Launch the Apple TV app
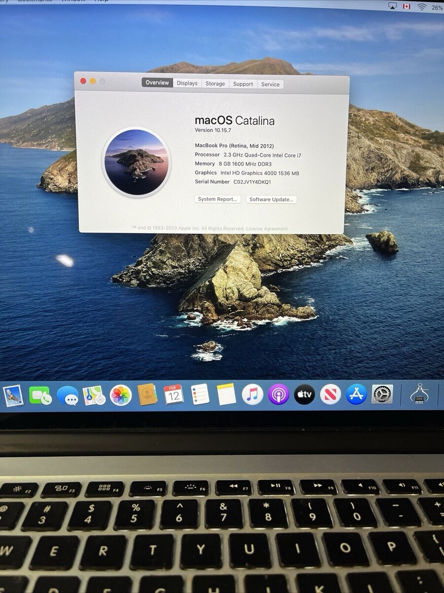The height and width of the screenshot is (593, 444). (304, 394)
